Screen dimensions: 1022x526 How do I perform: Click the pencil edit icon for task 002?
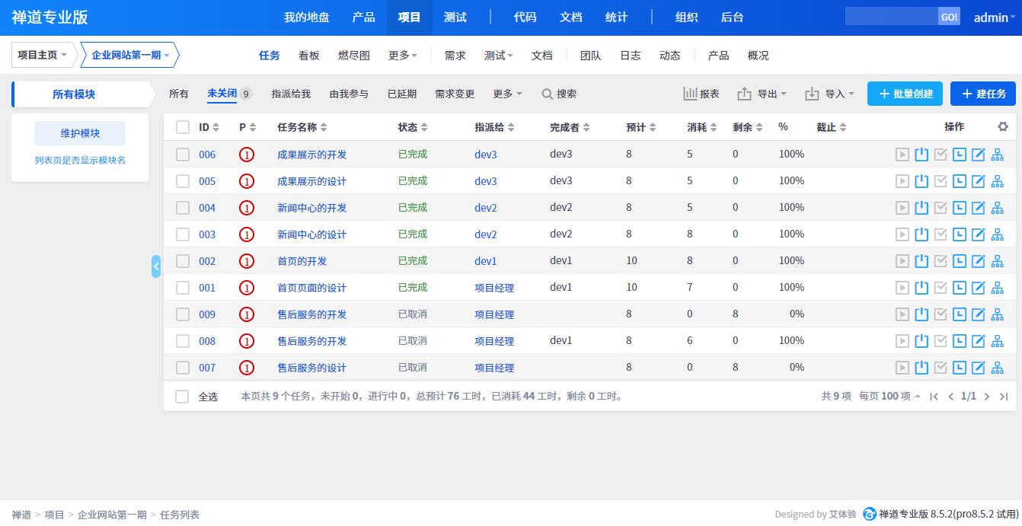tap(979, 261)
